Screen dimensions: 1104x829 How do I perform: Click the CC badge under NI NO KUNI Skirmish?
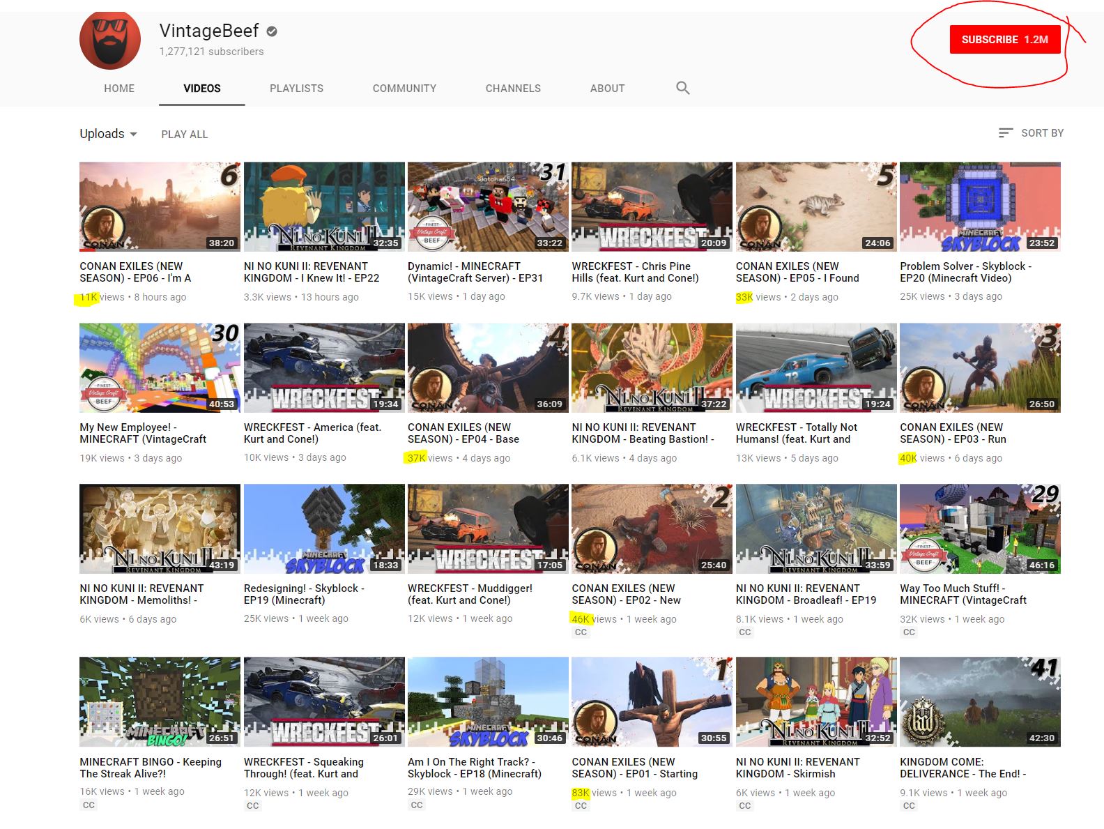coord(745,805)
